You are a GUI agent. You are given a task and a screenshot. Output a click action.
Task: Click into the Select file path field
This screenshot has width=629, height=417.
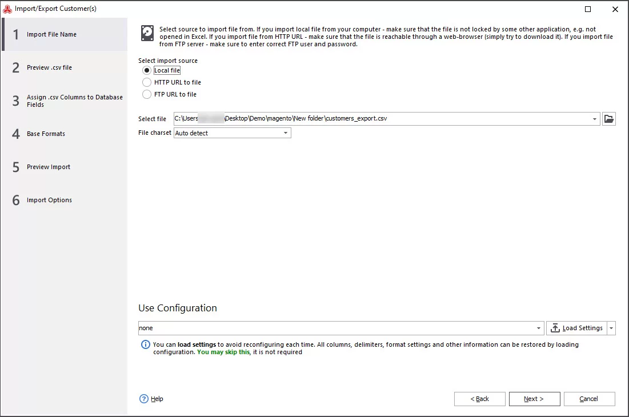382,119
